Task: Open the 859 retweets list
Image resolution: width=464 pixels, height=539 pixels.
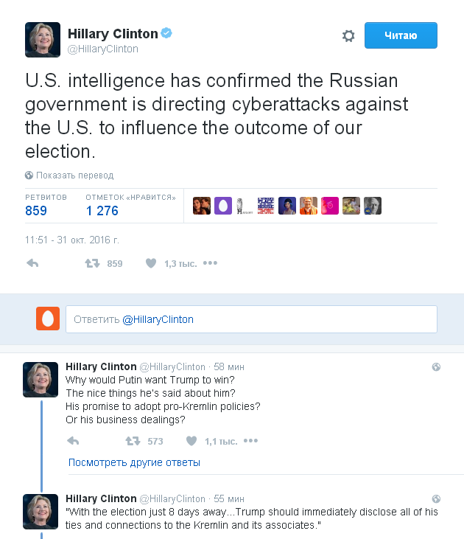Action: [36, 211]
